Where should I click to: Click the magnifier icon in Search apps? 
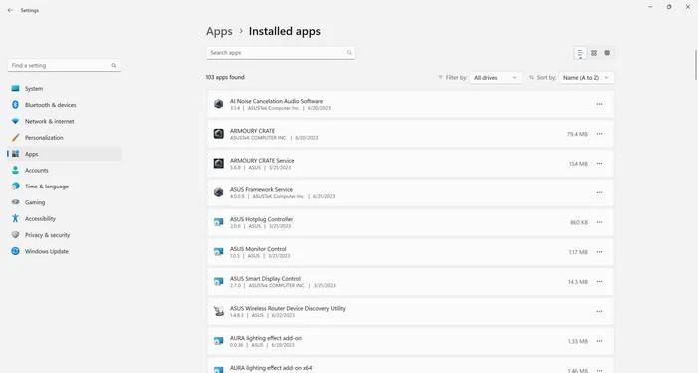tap(349, 53)
